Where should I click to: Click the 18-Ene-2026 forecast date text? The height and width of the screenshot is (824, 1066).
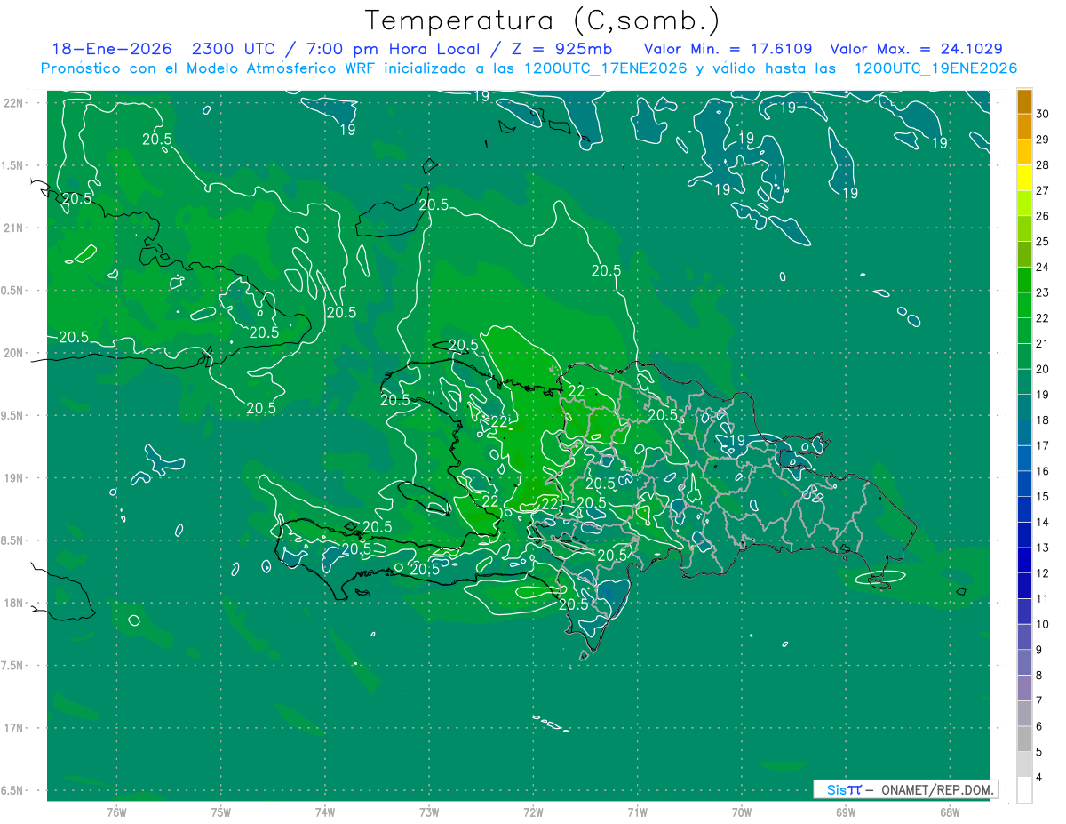click(x=111, y=49)
